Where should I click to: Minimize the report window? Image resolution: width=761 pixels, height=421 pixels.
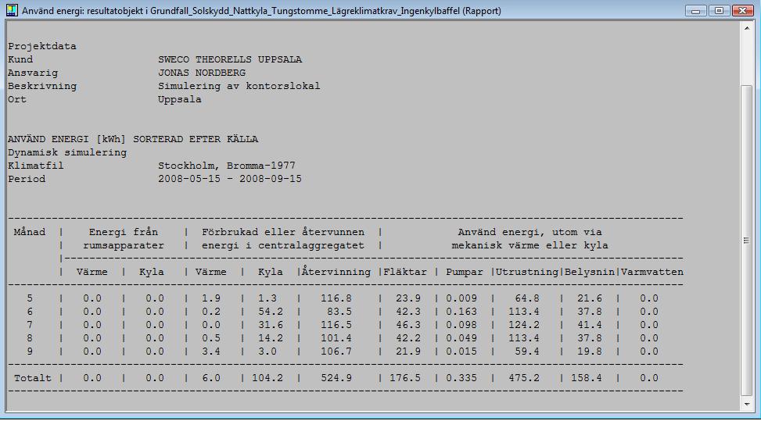[695, 11]
